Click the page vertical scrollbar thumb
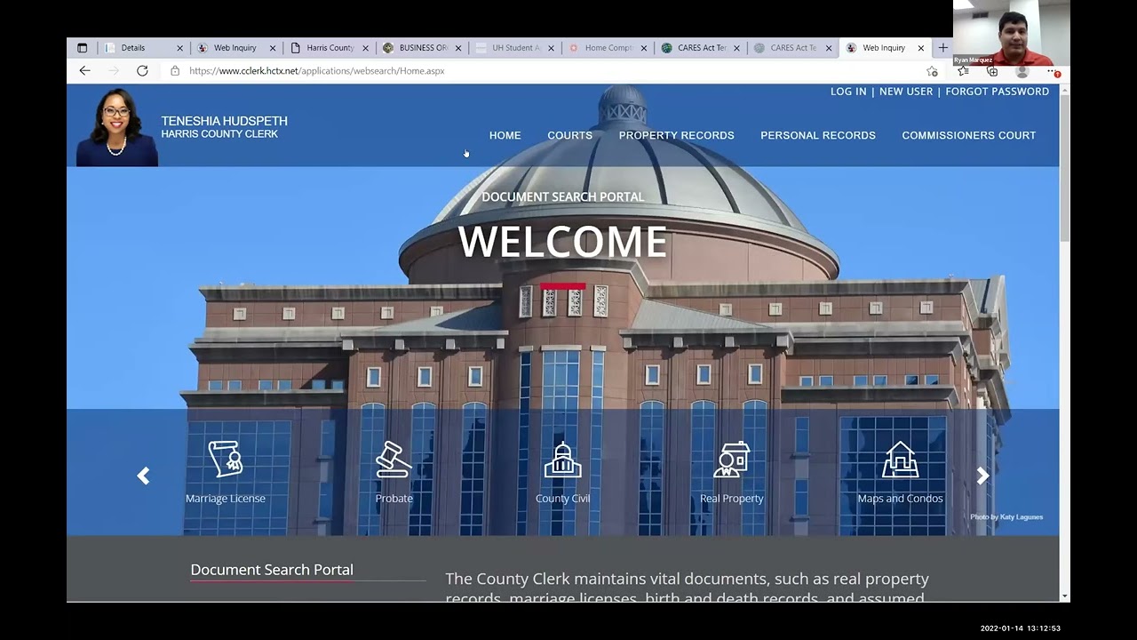 (1064, 169)
